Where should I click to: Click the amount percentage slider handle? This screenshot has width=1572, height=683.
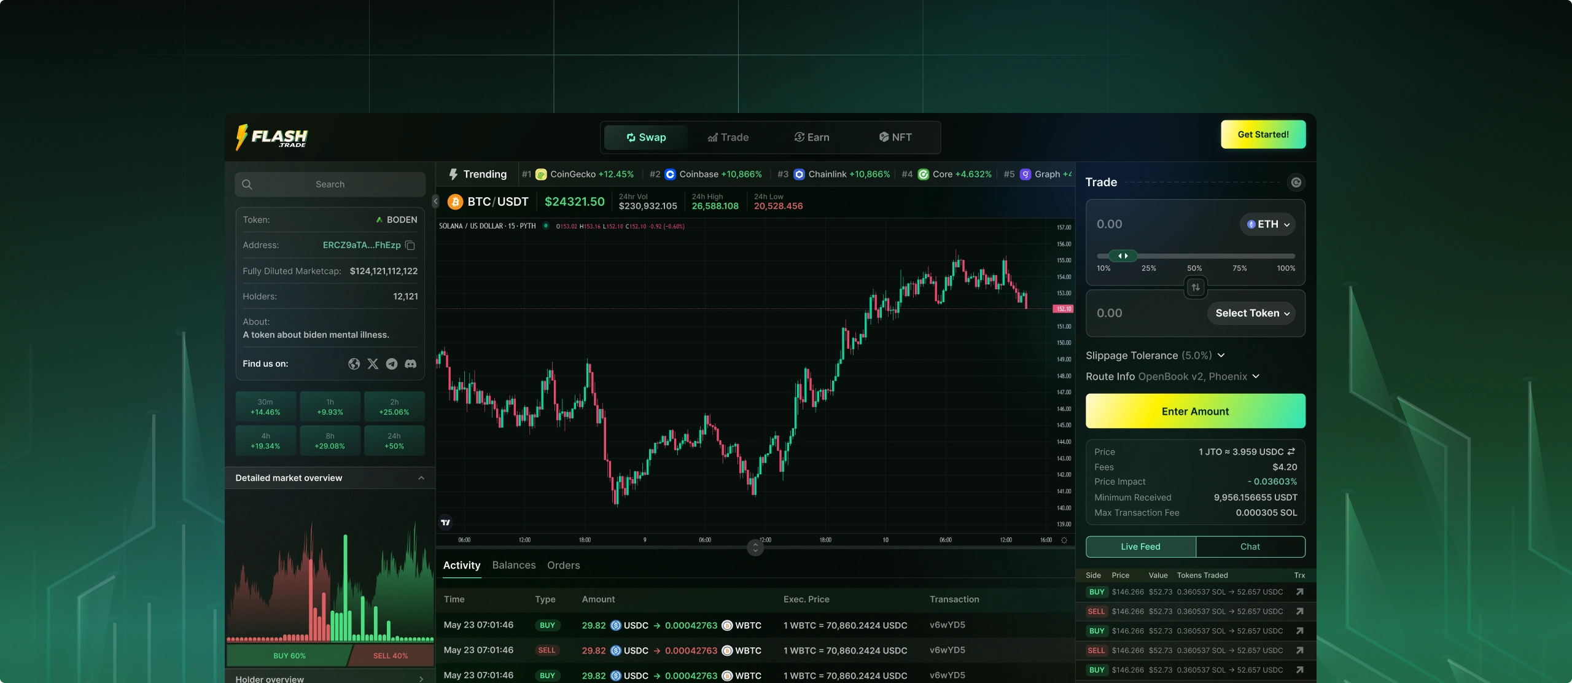coord(1123,256)
